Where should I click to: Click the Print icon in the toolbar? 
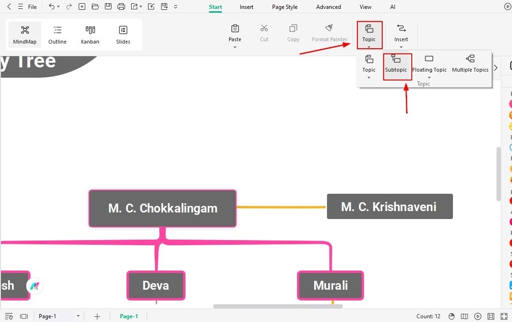pyautogui.click(x=121, y=6)
